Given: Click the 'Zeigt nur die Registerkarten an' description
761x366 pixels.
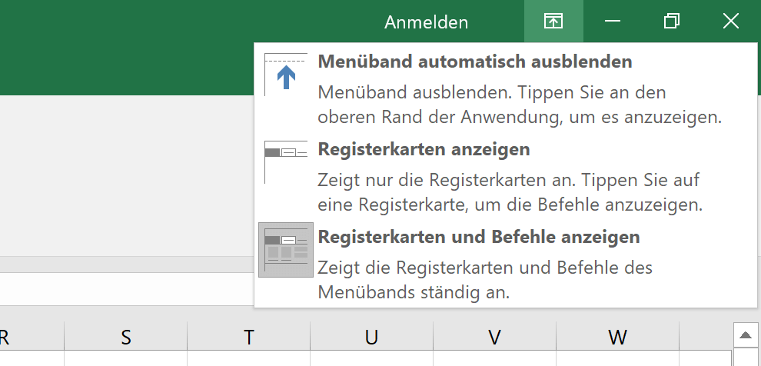Looking at the screenshot, I should (x=510, y=193).
